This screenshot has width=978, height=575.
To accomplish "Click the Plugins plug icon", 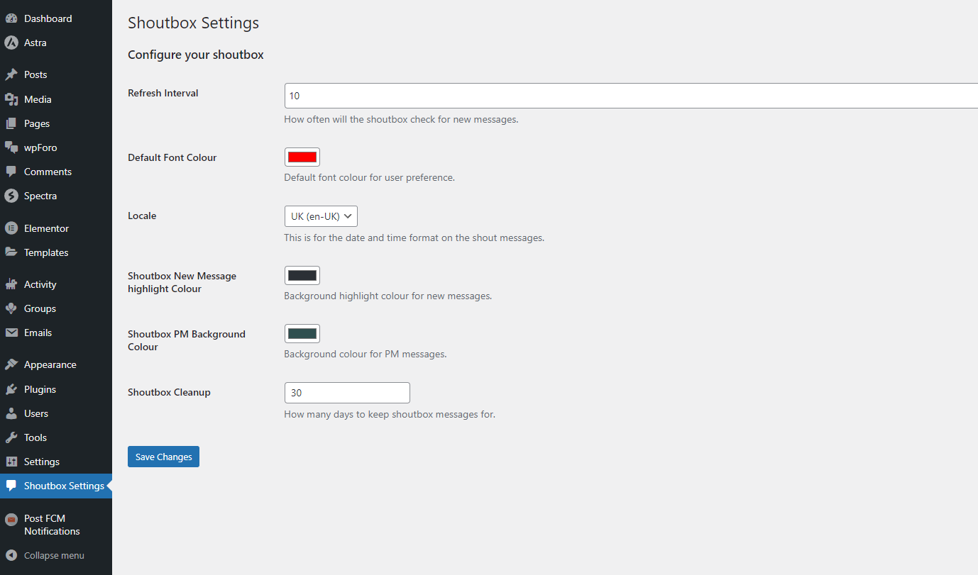I will click(11, 389).
